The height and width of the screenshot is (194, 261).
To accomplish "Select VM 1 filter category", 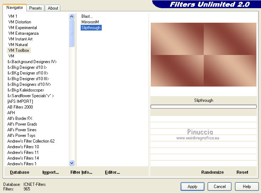I will click(13, 16).
